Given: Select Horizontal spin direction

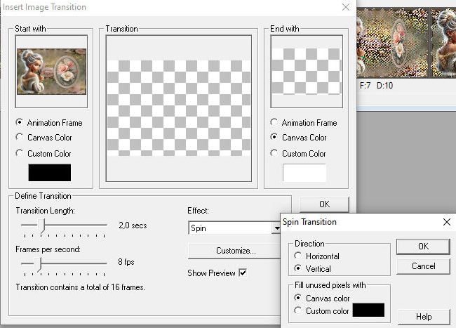Looking at the screenshot, I should point(297,256).
